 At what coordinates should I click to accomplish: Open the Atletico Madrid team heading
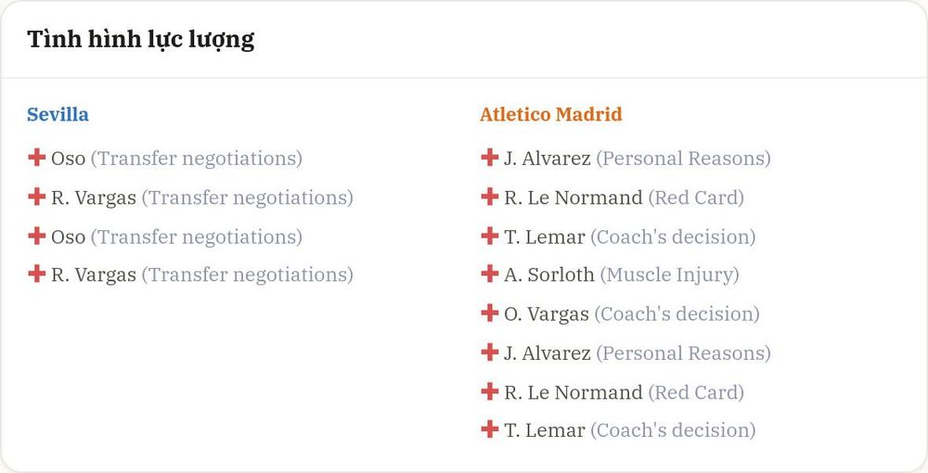tap(551, 114)
